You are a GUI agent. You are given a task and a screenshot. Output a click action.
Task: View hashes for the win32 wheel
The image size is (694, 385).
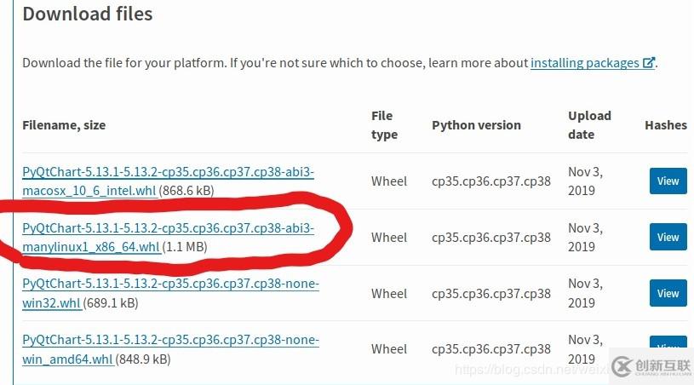pos(668,293)
